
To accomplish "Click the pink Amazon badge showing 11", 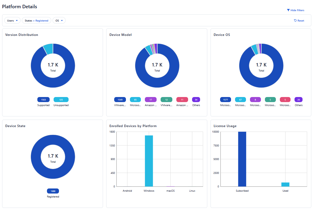I will tap(182, 100).
